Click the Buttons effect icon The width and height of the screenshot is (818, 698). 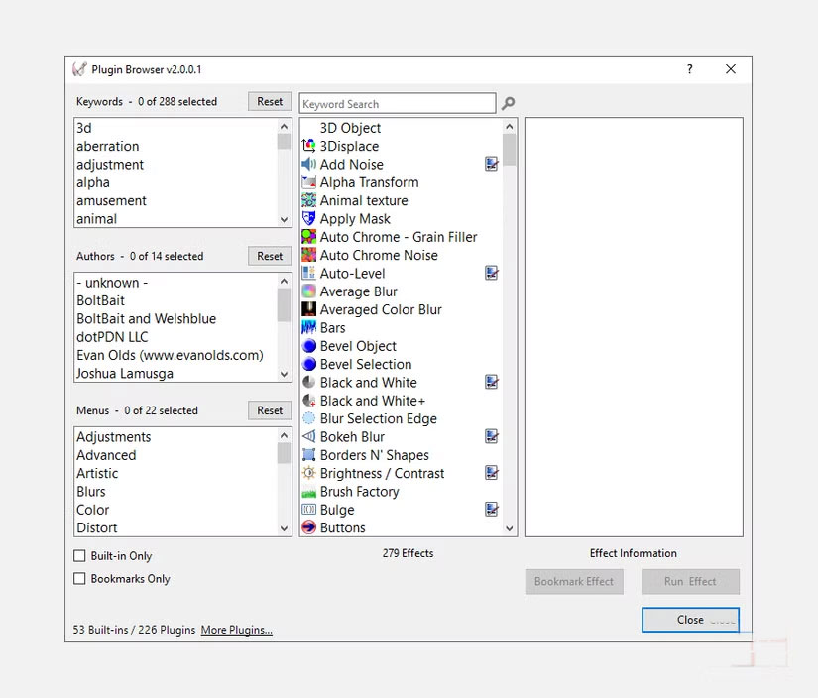coord(306,527)
